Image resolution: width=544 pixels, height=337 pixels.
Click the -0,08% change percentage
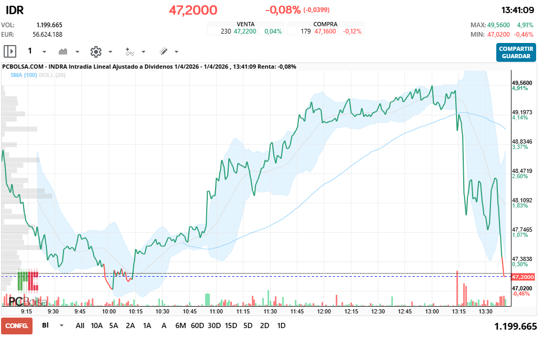tap(283, 10)
